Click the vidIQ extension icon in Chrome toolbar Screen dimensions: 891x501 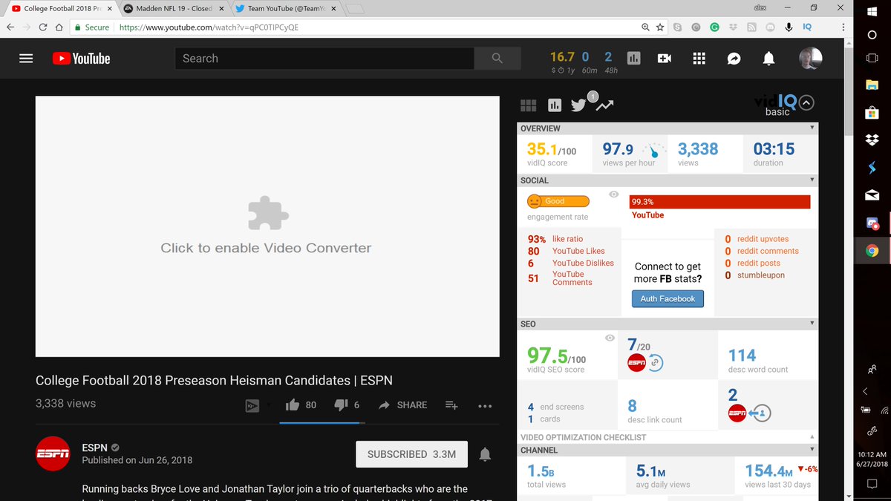coord(807,27)
